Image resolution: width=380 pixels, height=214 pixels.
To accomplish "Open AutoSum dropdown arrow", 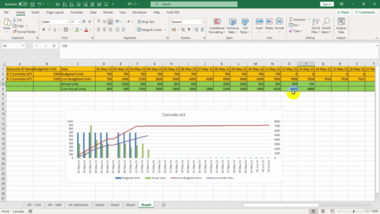I will (309, 20).
